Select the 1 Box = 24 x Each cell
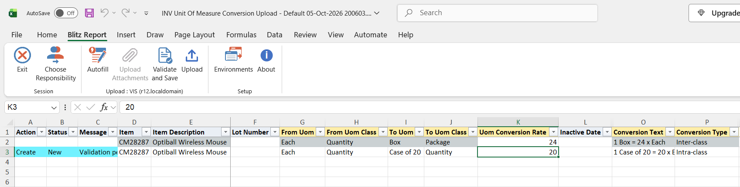Image resolution: width=740 pixels, height=187 pixels. pos(643,142)
